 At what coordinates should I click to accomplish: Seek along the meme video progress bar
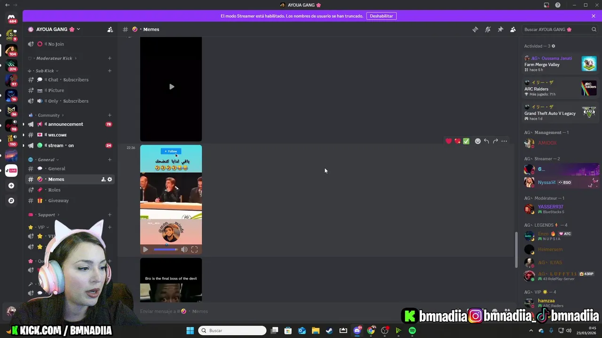[166, 250]
